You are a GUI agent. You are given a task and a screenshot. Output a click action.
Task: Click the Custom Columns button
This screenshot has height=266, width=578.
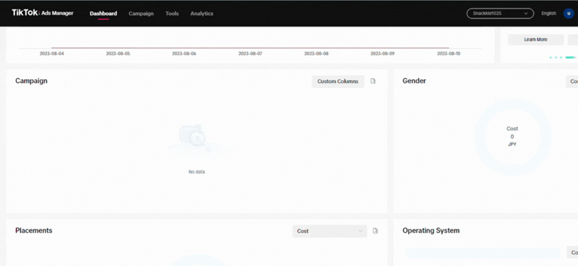coord(338,81)
